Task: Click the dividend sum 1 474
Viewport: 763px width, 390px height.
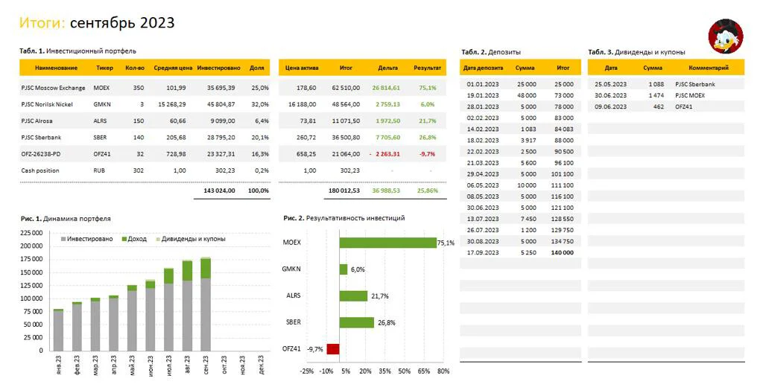Action: click(656, 95)
